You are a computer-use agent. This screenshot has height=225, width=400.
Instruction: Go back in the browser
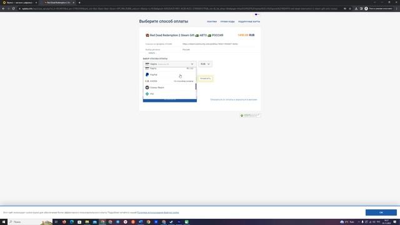[3, 8]
